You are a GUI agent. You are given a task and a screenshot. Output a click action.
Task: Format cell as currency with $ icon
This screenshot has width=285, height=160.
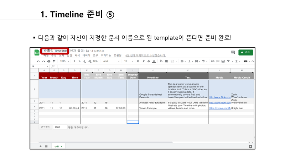(74, 61)
